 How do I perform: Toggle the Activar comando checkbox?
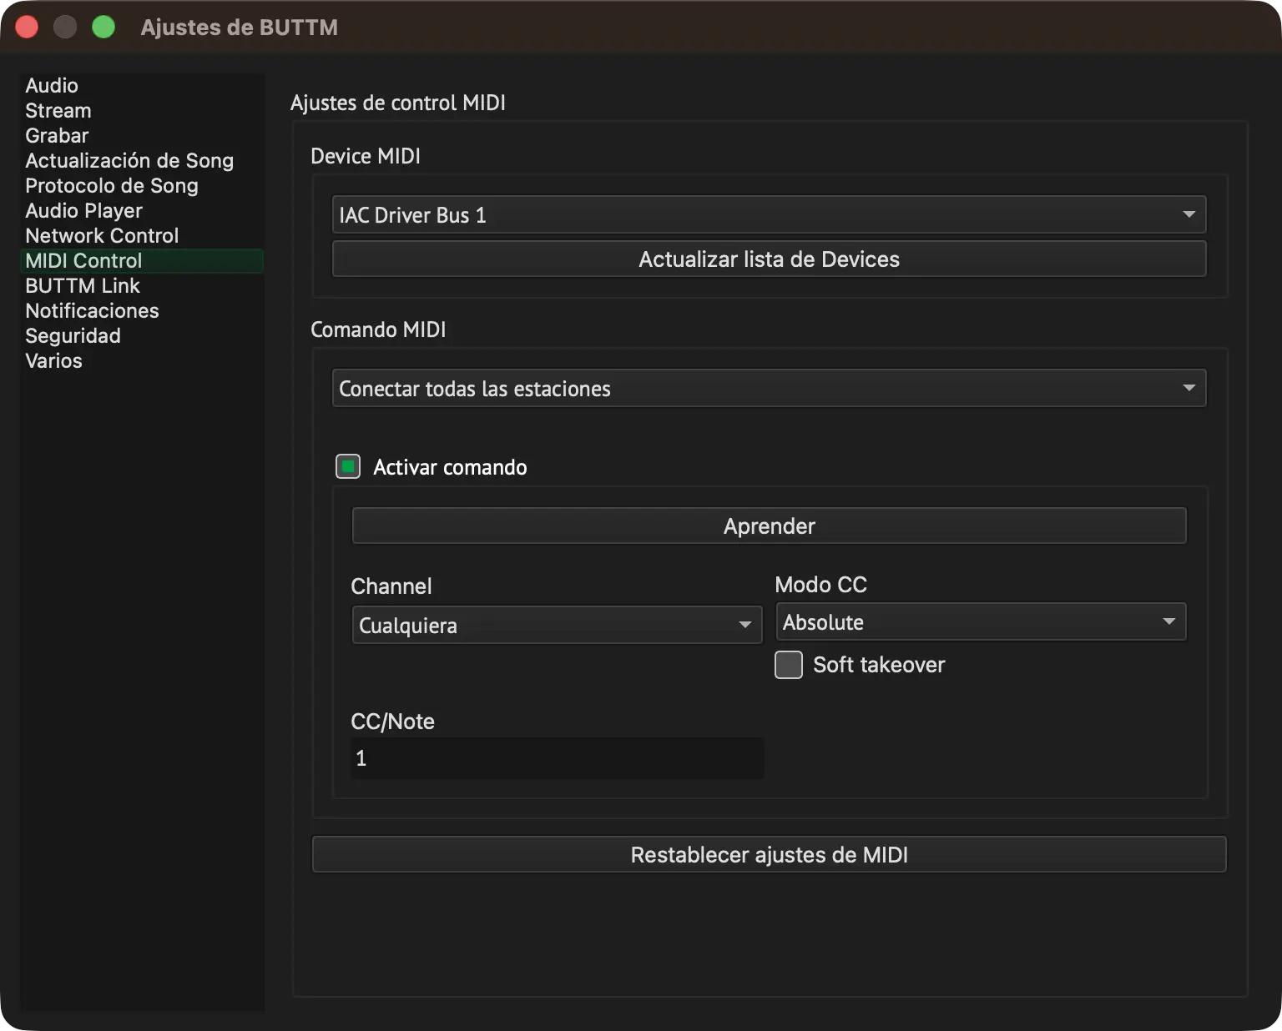point(348,466)
